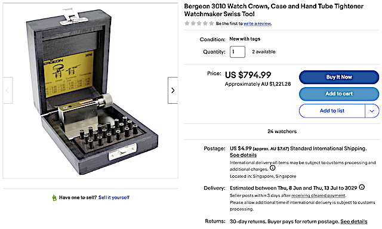The height and width of the screenshot is (229, 382).
Task: Expand the Add to list dropdown arrow
Action: coord(372,111)
